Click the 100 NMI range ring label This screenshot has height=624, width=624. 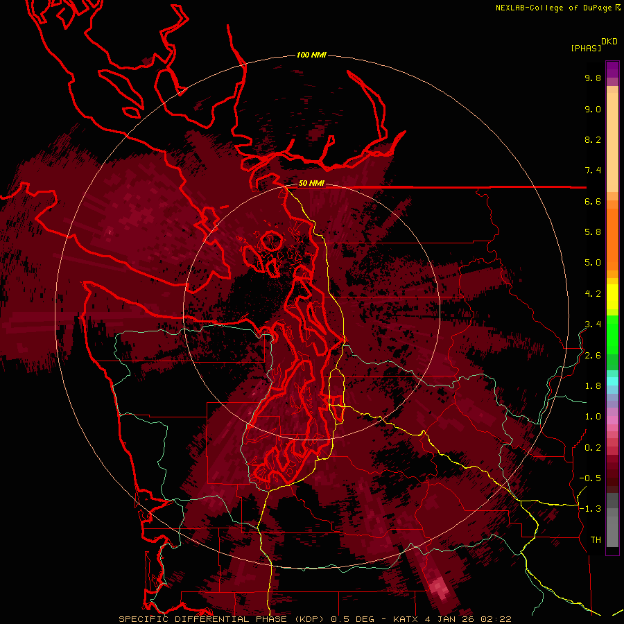click(x=311, y=55)
